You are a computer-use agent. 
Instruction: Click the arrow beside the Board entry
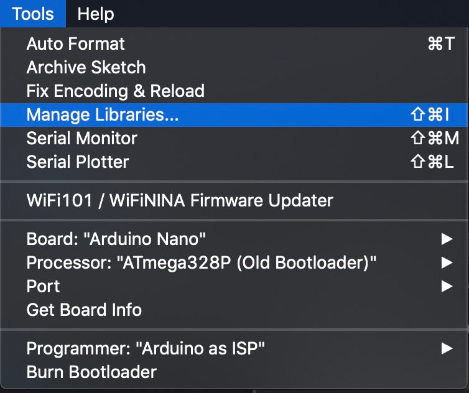tap(447, 239)
